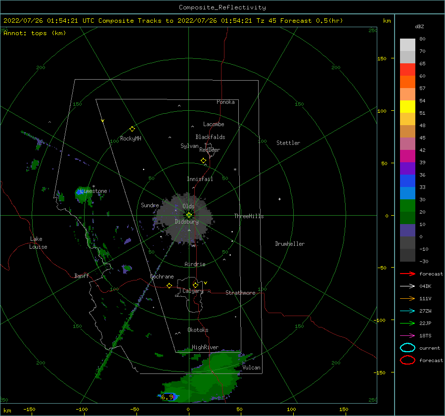
Task: Click the Vulcan label
Action: 251,368
